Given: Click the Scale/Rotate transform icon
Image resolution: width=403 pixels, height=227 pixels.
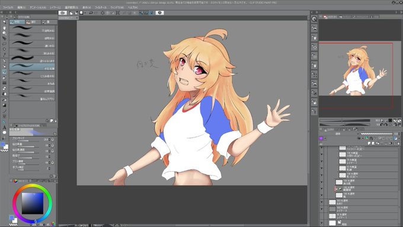Looking at the screenshot, I should 117,13.
